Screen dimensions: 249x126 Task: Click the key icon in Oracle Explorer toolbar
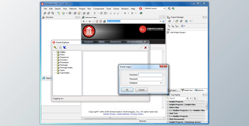[55, 48]
